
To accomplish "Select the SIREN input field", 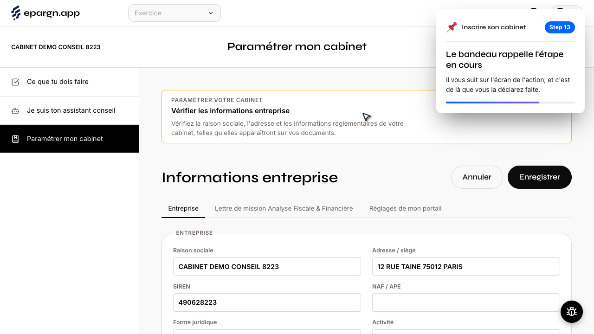I will click(267, 302).
